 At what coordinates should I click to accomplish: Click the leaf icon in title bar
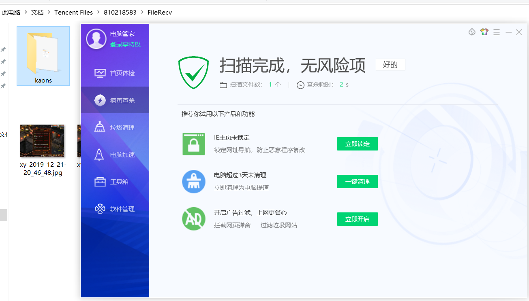pyautogui.click(x=472, y=32)
